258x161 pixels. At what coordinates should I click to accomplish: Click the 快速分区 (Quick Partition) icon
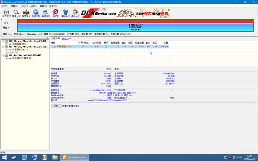pyautogui.click(x=36, y=13)
